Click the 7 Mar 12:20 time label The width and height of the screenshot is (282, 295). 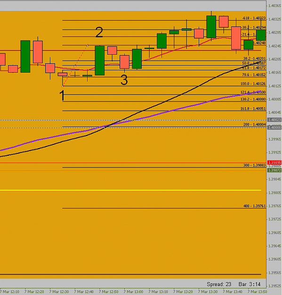pyautogui.click(x=34, y=292)
